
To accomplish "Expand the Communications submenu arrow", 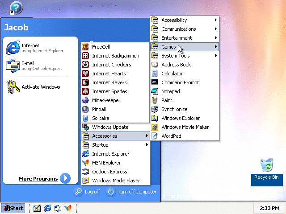I will tap(216, 29).
